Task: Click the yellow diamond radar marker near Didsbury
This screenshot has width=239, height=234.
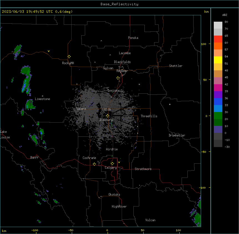Action: click(108, 116)
